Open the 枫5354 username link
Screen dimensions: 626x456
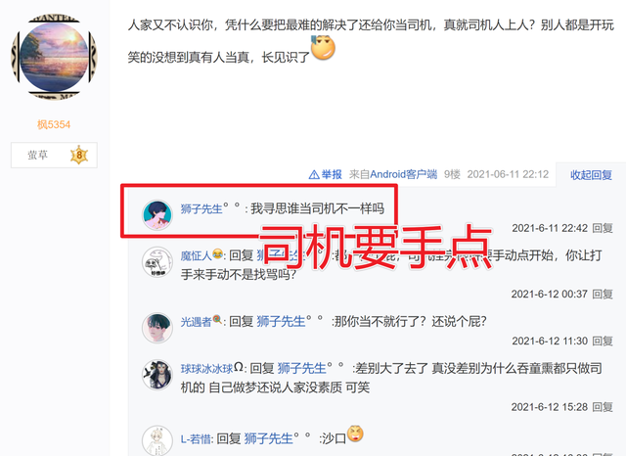pyautogui.click(x=54, y=124)
